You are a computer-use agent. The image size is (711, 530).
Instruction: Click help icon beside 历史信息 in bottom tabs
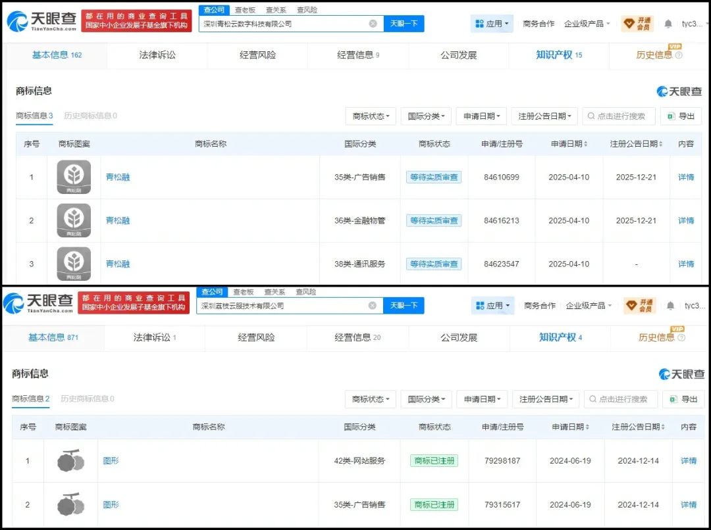[x=681, y=337]
